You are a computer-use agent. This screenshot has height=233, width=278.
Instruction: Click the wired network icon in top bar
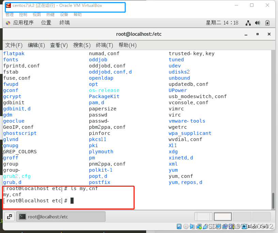click(248, 23)
